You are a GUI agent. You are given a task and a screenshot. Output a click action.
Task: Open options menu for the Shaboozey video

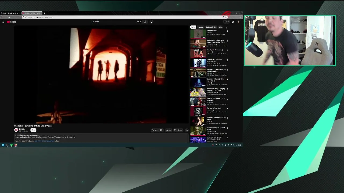(x=227, y=70)
